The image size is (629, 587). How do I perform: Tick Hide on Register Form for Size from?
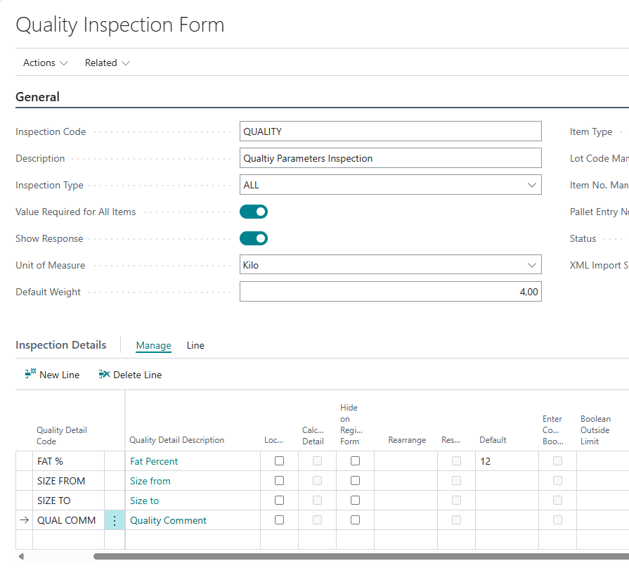pyautogui.click(x=355, y=481)
